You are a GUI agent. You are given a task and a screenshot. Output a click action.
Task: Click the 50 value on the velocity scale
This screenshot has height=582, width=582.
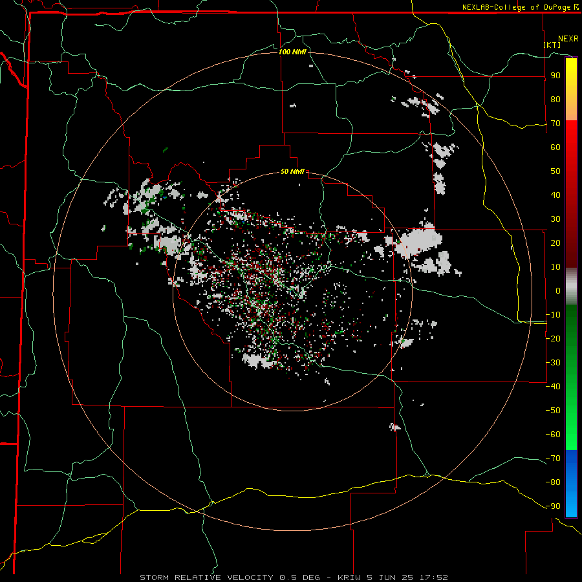(555, 171)
